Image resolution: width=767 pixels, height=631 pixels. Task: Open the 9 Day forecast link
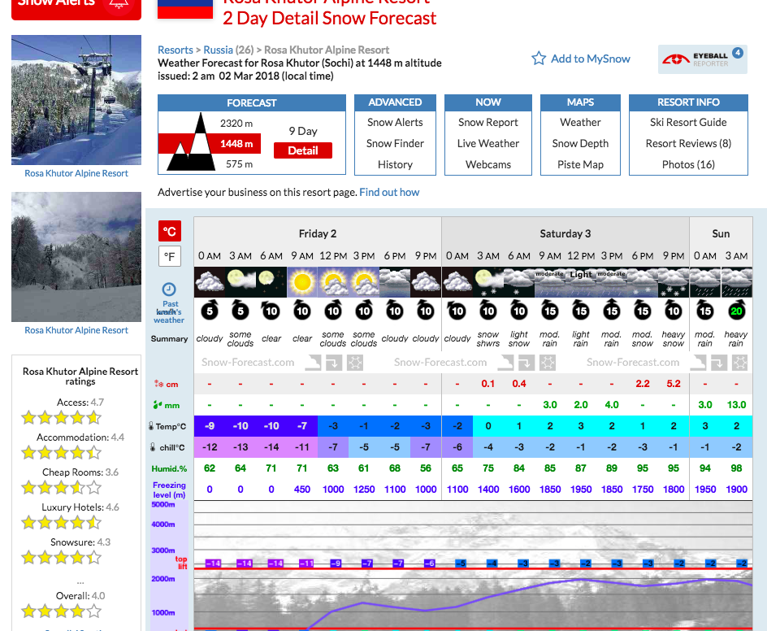303,131
